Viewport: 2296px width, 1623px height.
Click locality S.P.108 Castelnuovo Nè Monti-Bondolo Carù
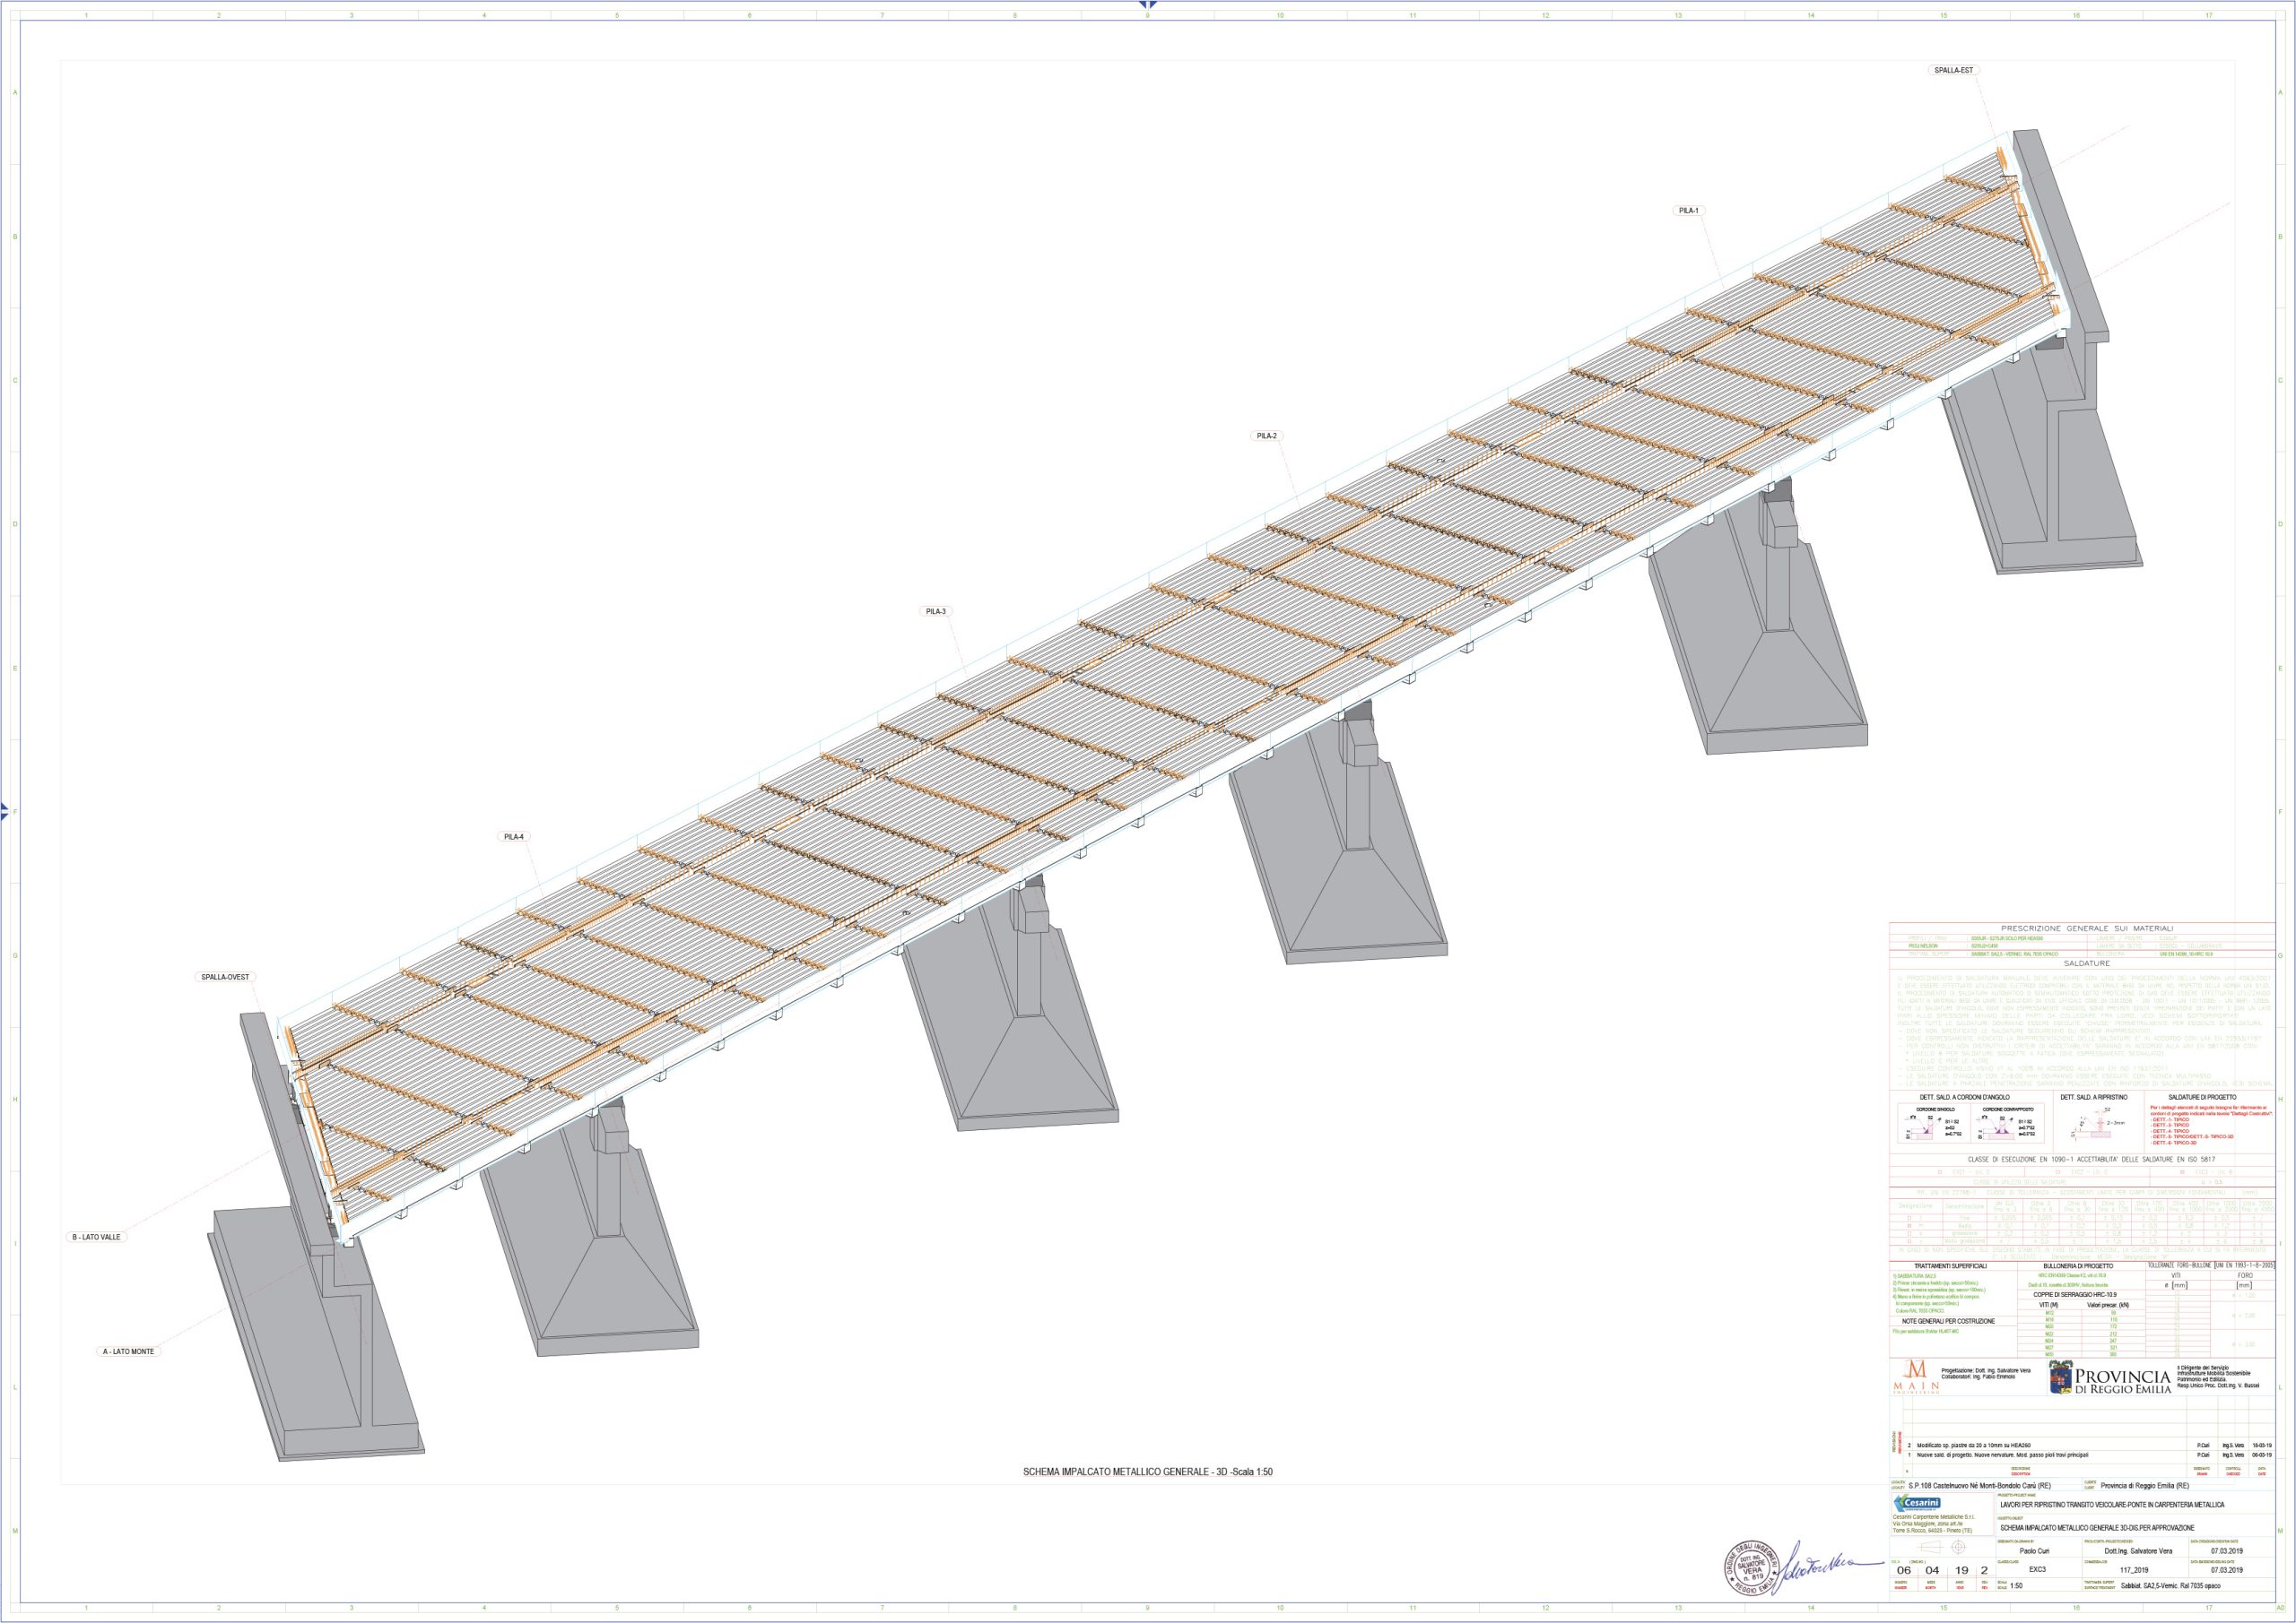[1980, 1486]
